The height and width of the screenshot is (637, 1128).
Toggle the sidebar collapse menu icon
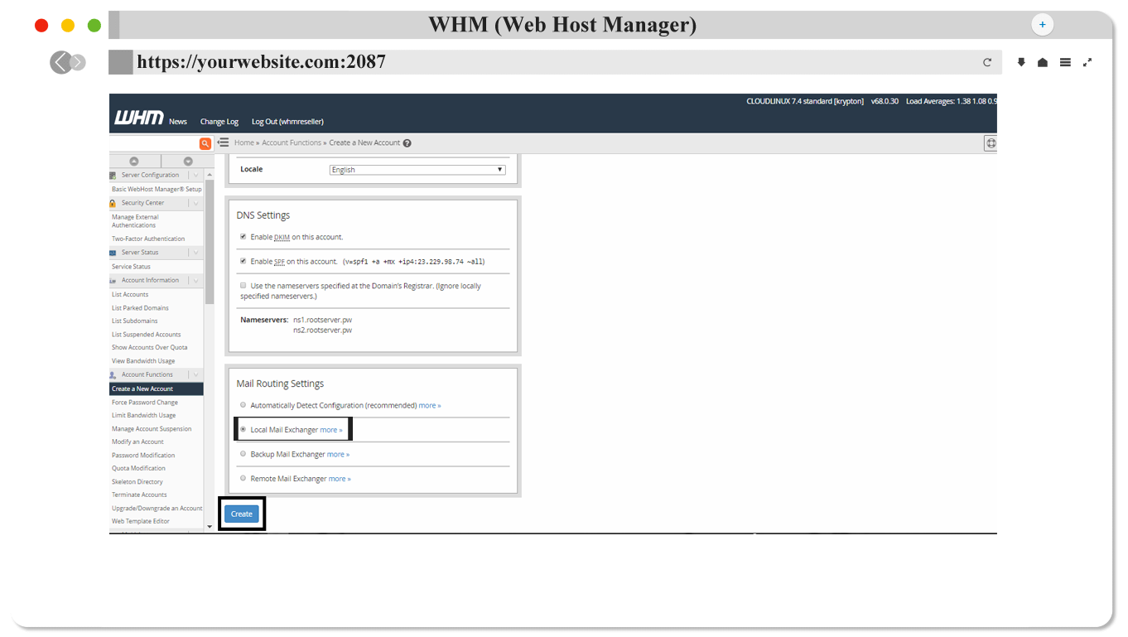[224, 142]
